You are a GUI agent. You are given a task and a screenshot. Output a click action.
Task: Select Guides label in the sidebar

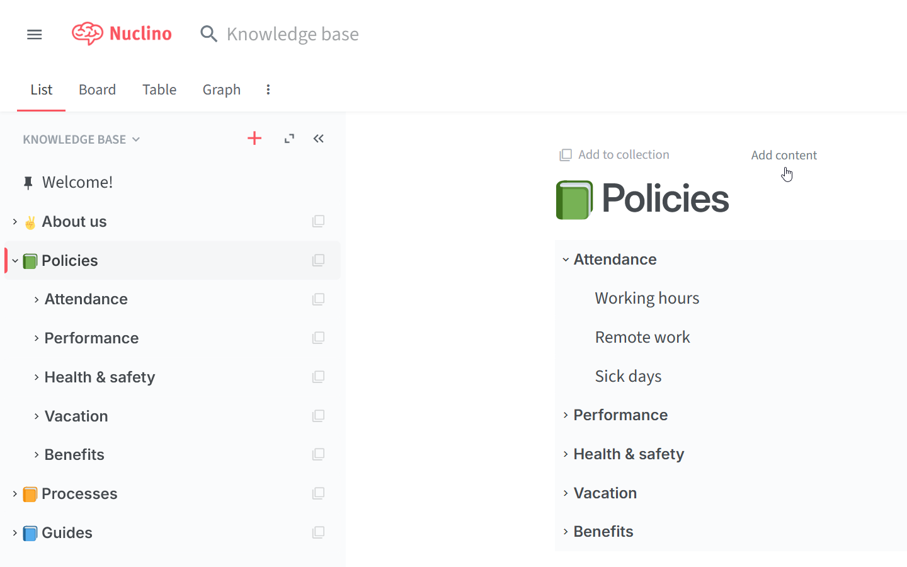(67, 532)
